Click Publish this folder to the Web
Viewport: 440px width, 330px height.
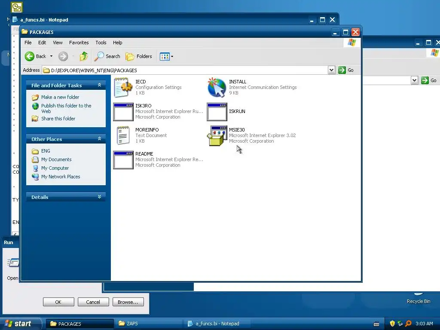tap(66, 108)
